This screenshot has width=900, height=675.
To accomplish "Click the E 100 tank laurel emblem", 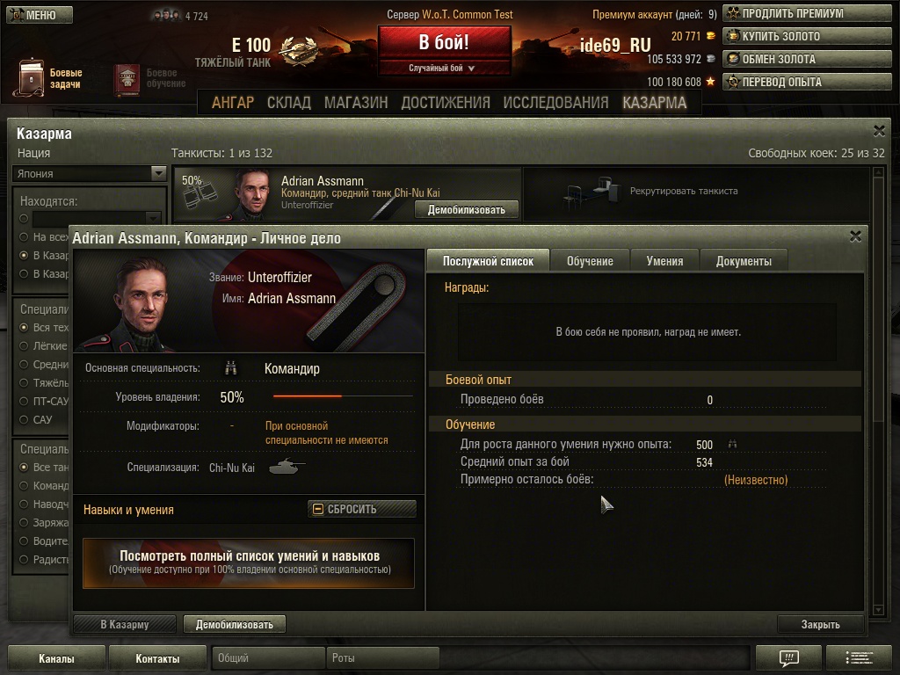I will click(297, 51).
